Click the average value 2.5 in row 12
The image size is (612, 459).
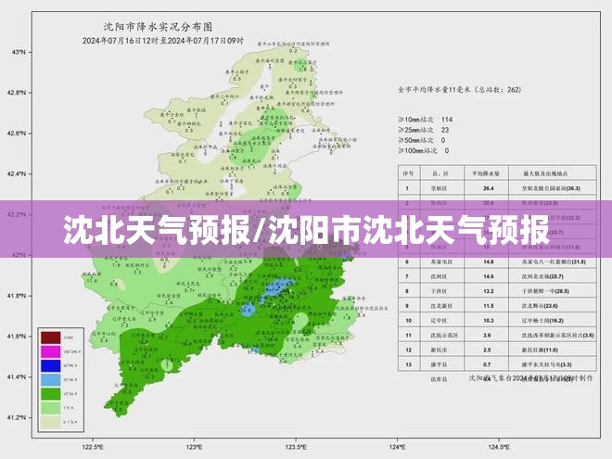pos(487,350)
